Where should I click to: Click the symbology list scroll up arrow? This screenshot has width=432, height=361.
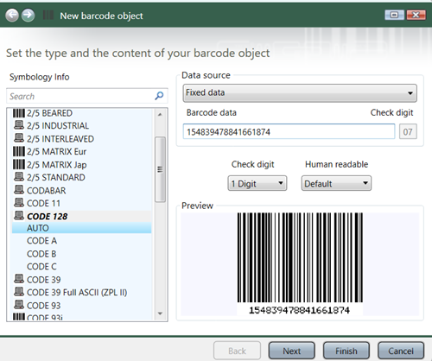pos(160,114)
